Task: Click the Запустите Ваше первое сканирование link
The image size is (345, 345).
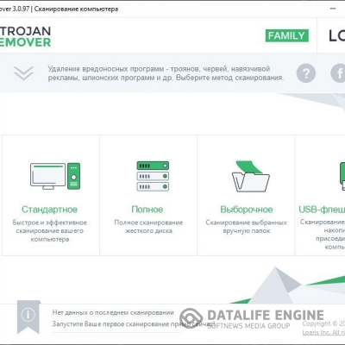Action: click(134, 324)
